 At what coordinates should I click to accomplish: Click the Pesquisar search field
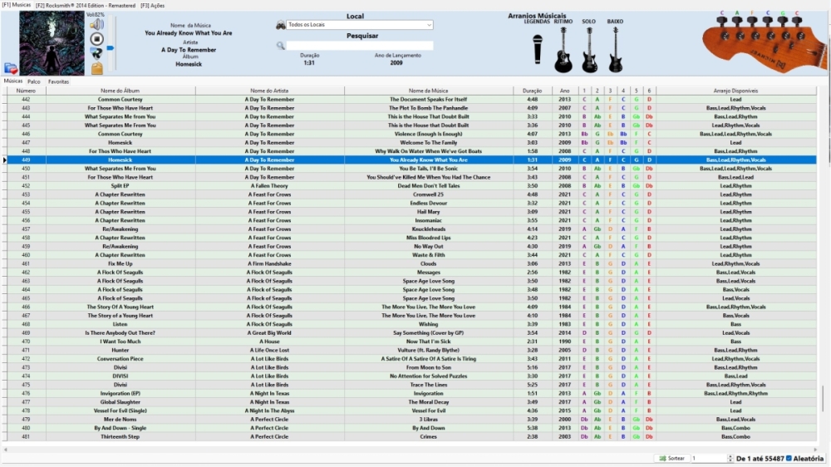click(359, 46)
